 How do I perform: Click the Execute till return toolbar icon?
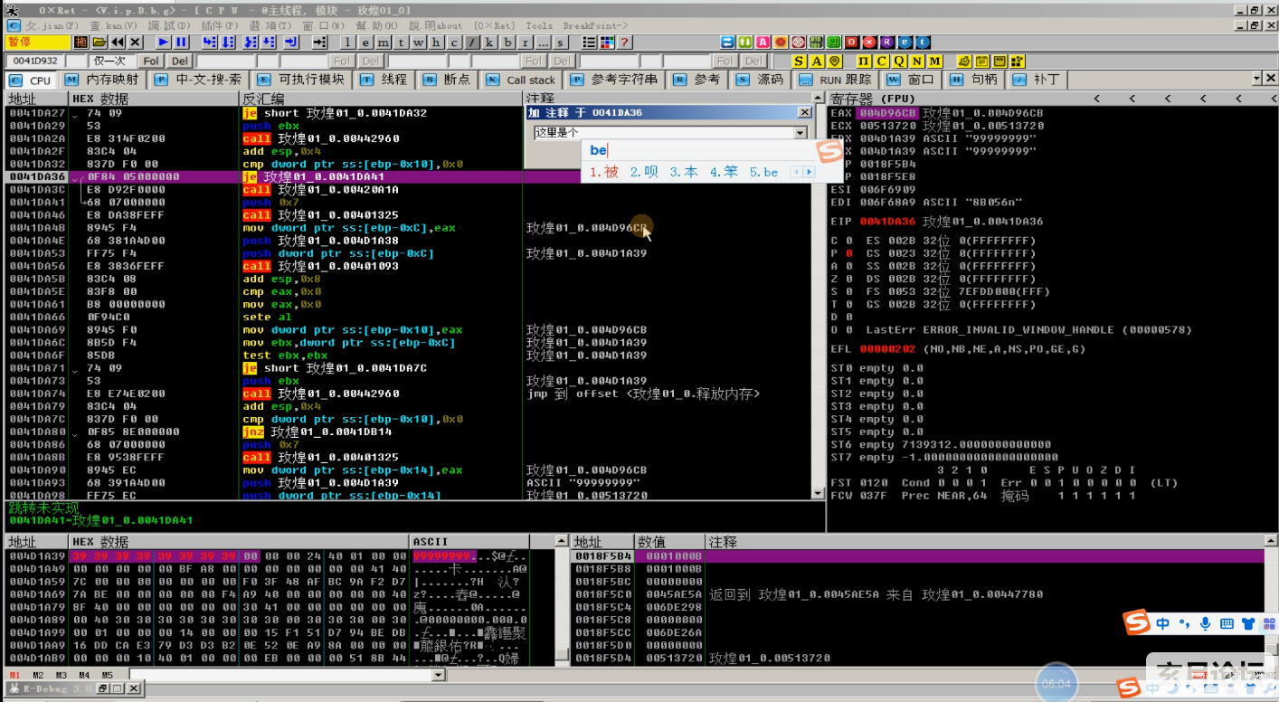tap(291, 43)
